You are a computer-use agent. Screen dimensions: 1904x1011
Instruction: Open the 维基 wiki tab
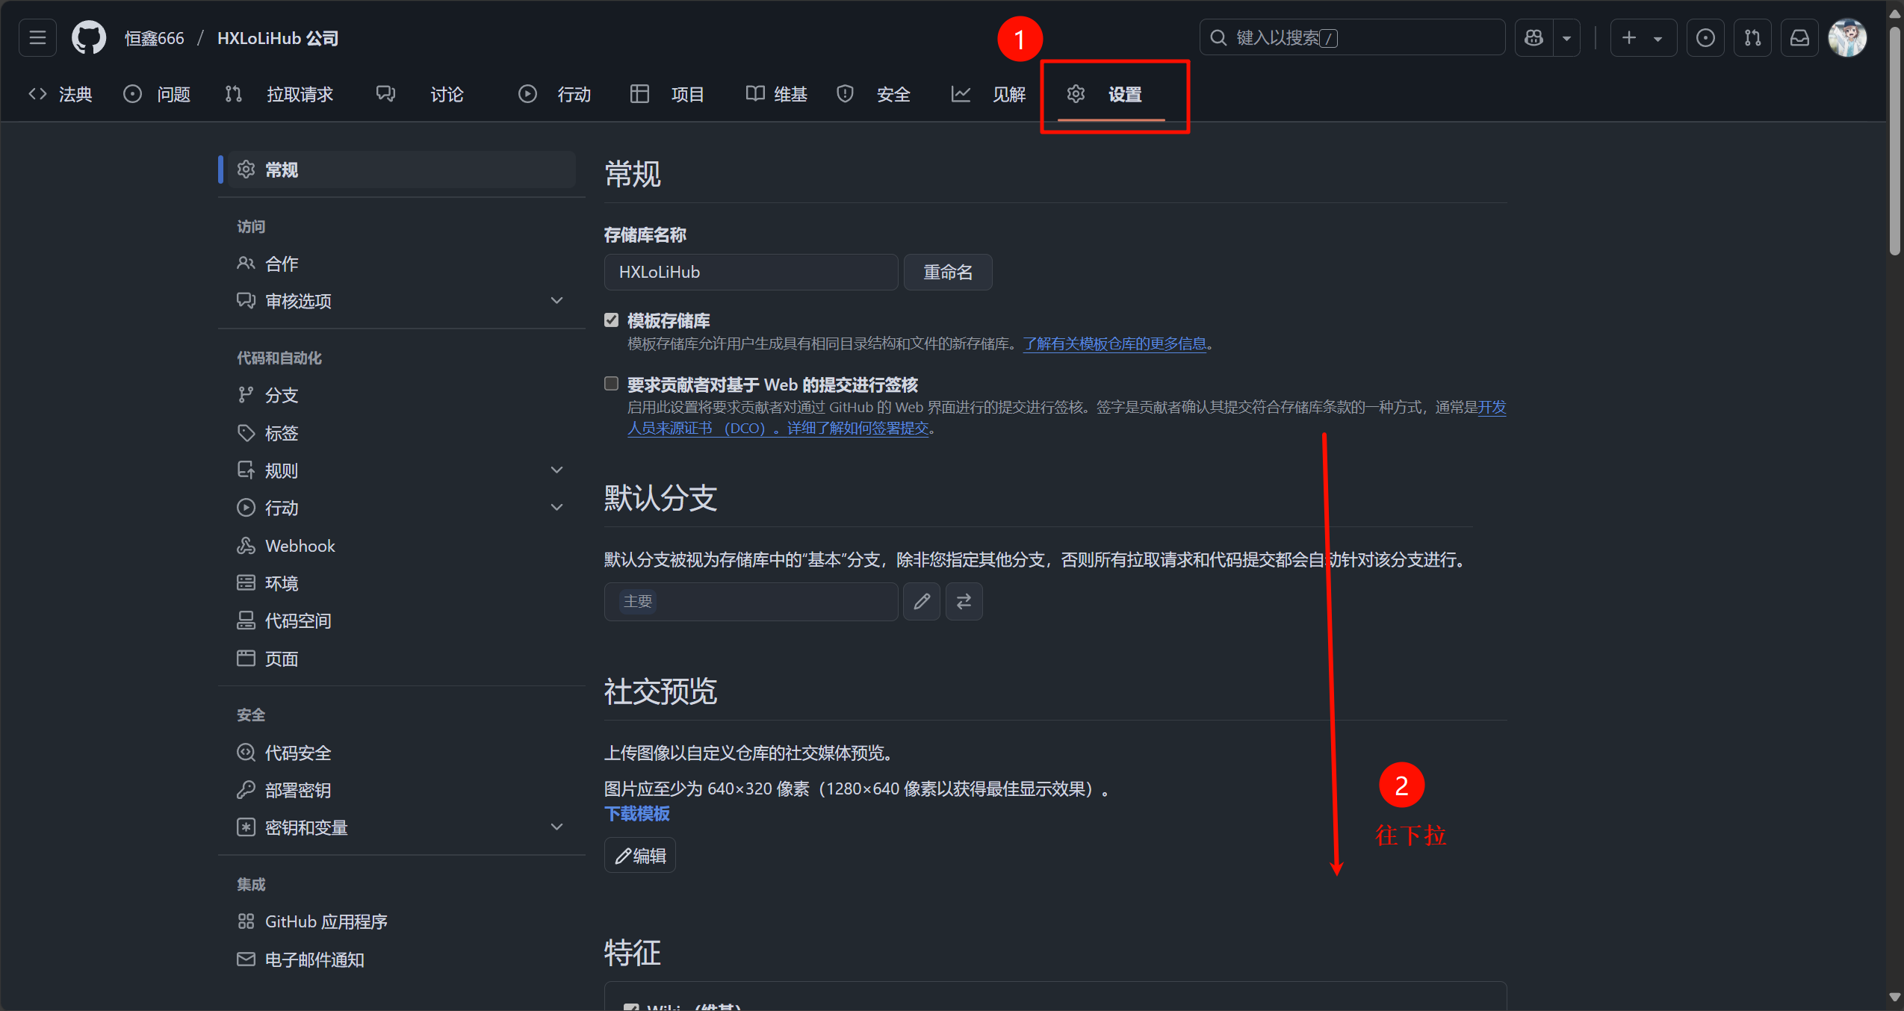point(776,94)
